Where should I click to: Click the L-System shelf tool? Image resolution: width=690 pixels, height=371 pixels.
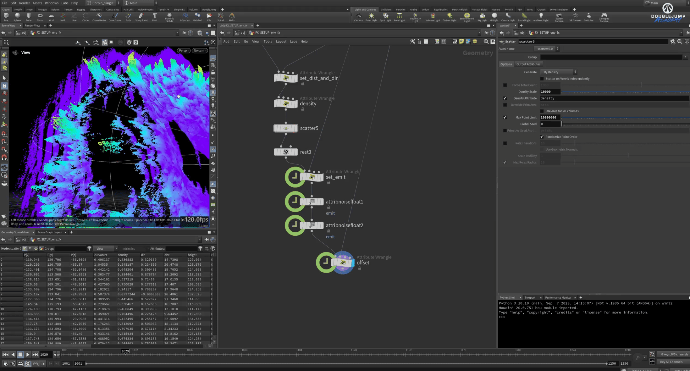185,17
